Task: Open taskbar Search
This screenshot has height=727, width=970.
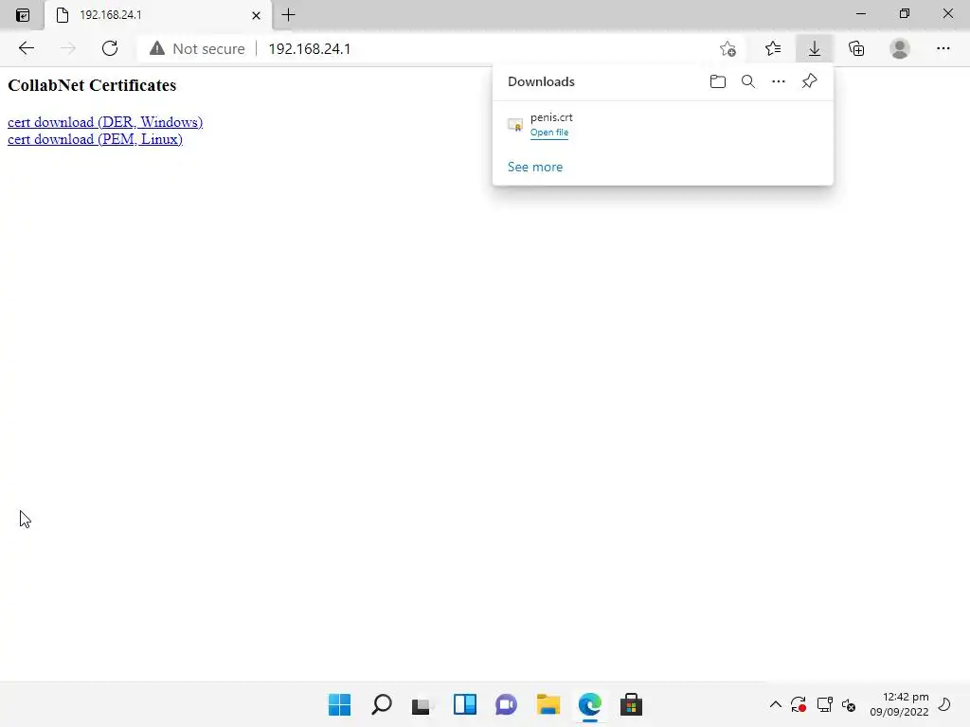Action: 382,704
